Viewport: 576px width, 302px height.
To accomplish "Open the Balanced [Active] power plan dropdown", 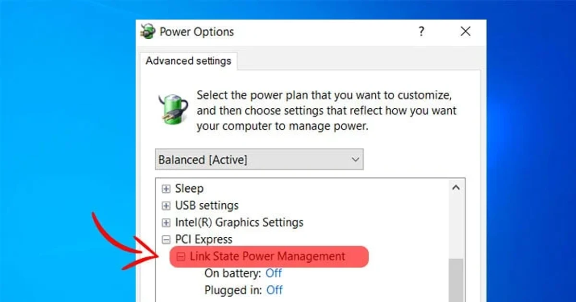I will [x=259, y=160].
